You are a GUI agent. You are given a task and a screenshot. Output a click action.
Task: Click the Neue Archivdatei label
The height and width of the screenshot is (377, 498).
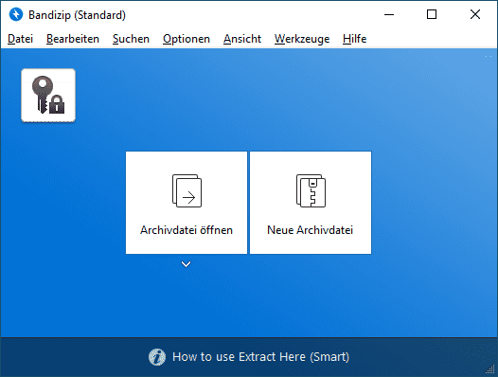point(311,230)
